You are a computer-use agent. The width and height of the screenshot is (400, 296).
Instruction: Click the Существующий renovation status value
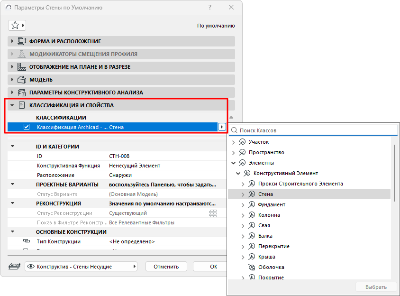(128, 213)
